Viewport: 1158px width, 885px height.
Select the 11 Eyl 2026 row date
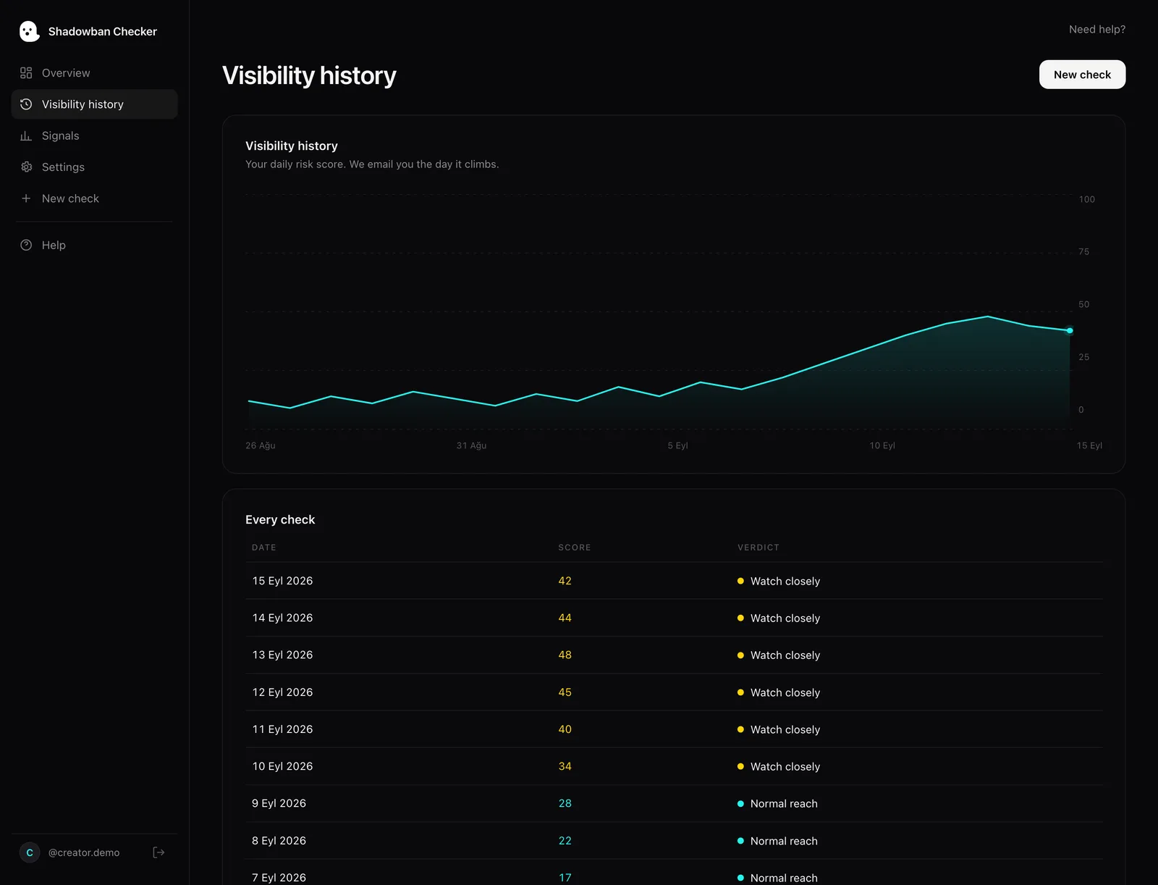pos(282,729)
